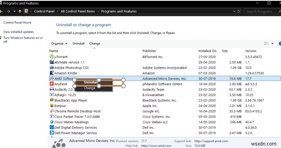Open Turn Windows features on or off
The image size is (281, 148).
23,40
